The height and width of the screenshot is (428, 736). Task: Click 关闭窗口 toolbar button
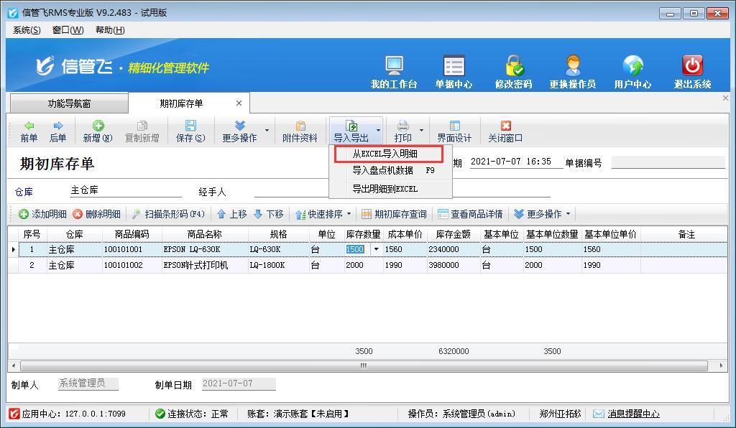coord(505,126)
